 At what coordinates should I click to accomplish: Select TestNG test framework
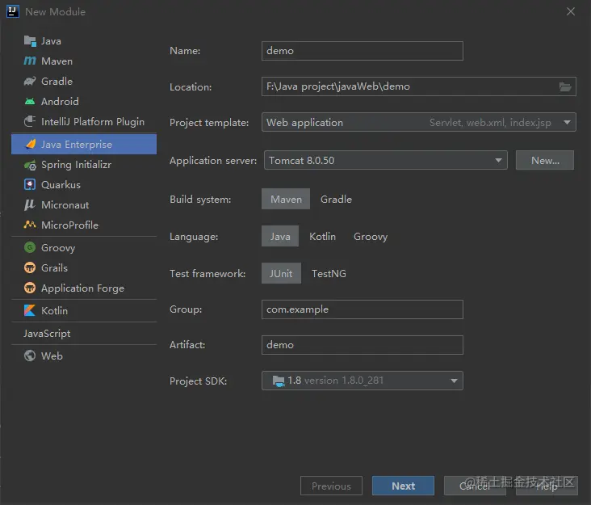click(329, 273)
